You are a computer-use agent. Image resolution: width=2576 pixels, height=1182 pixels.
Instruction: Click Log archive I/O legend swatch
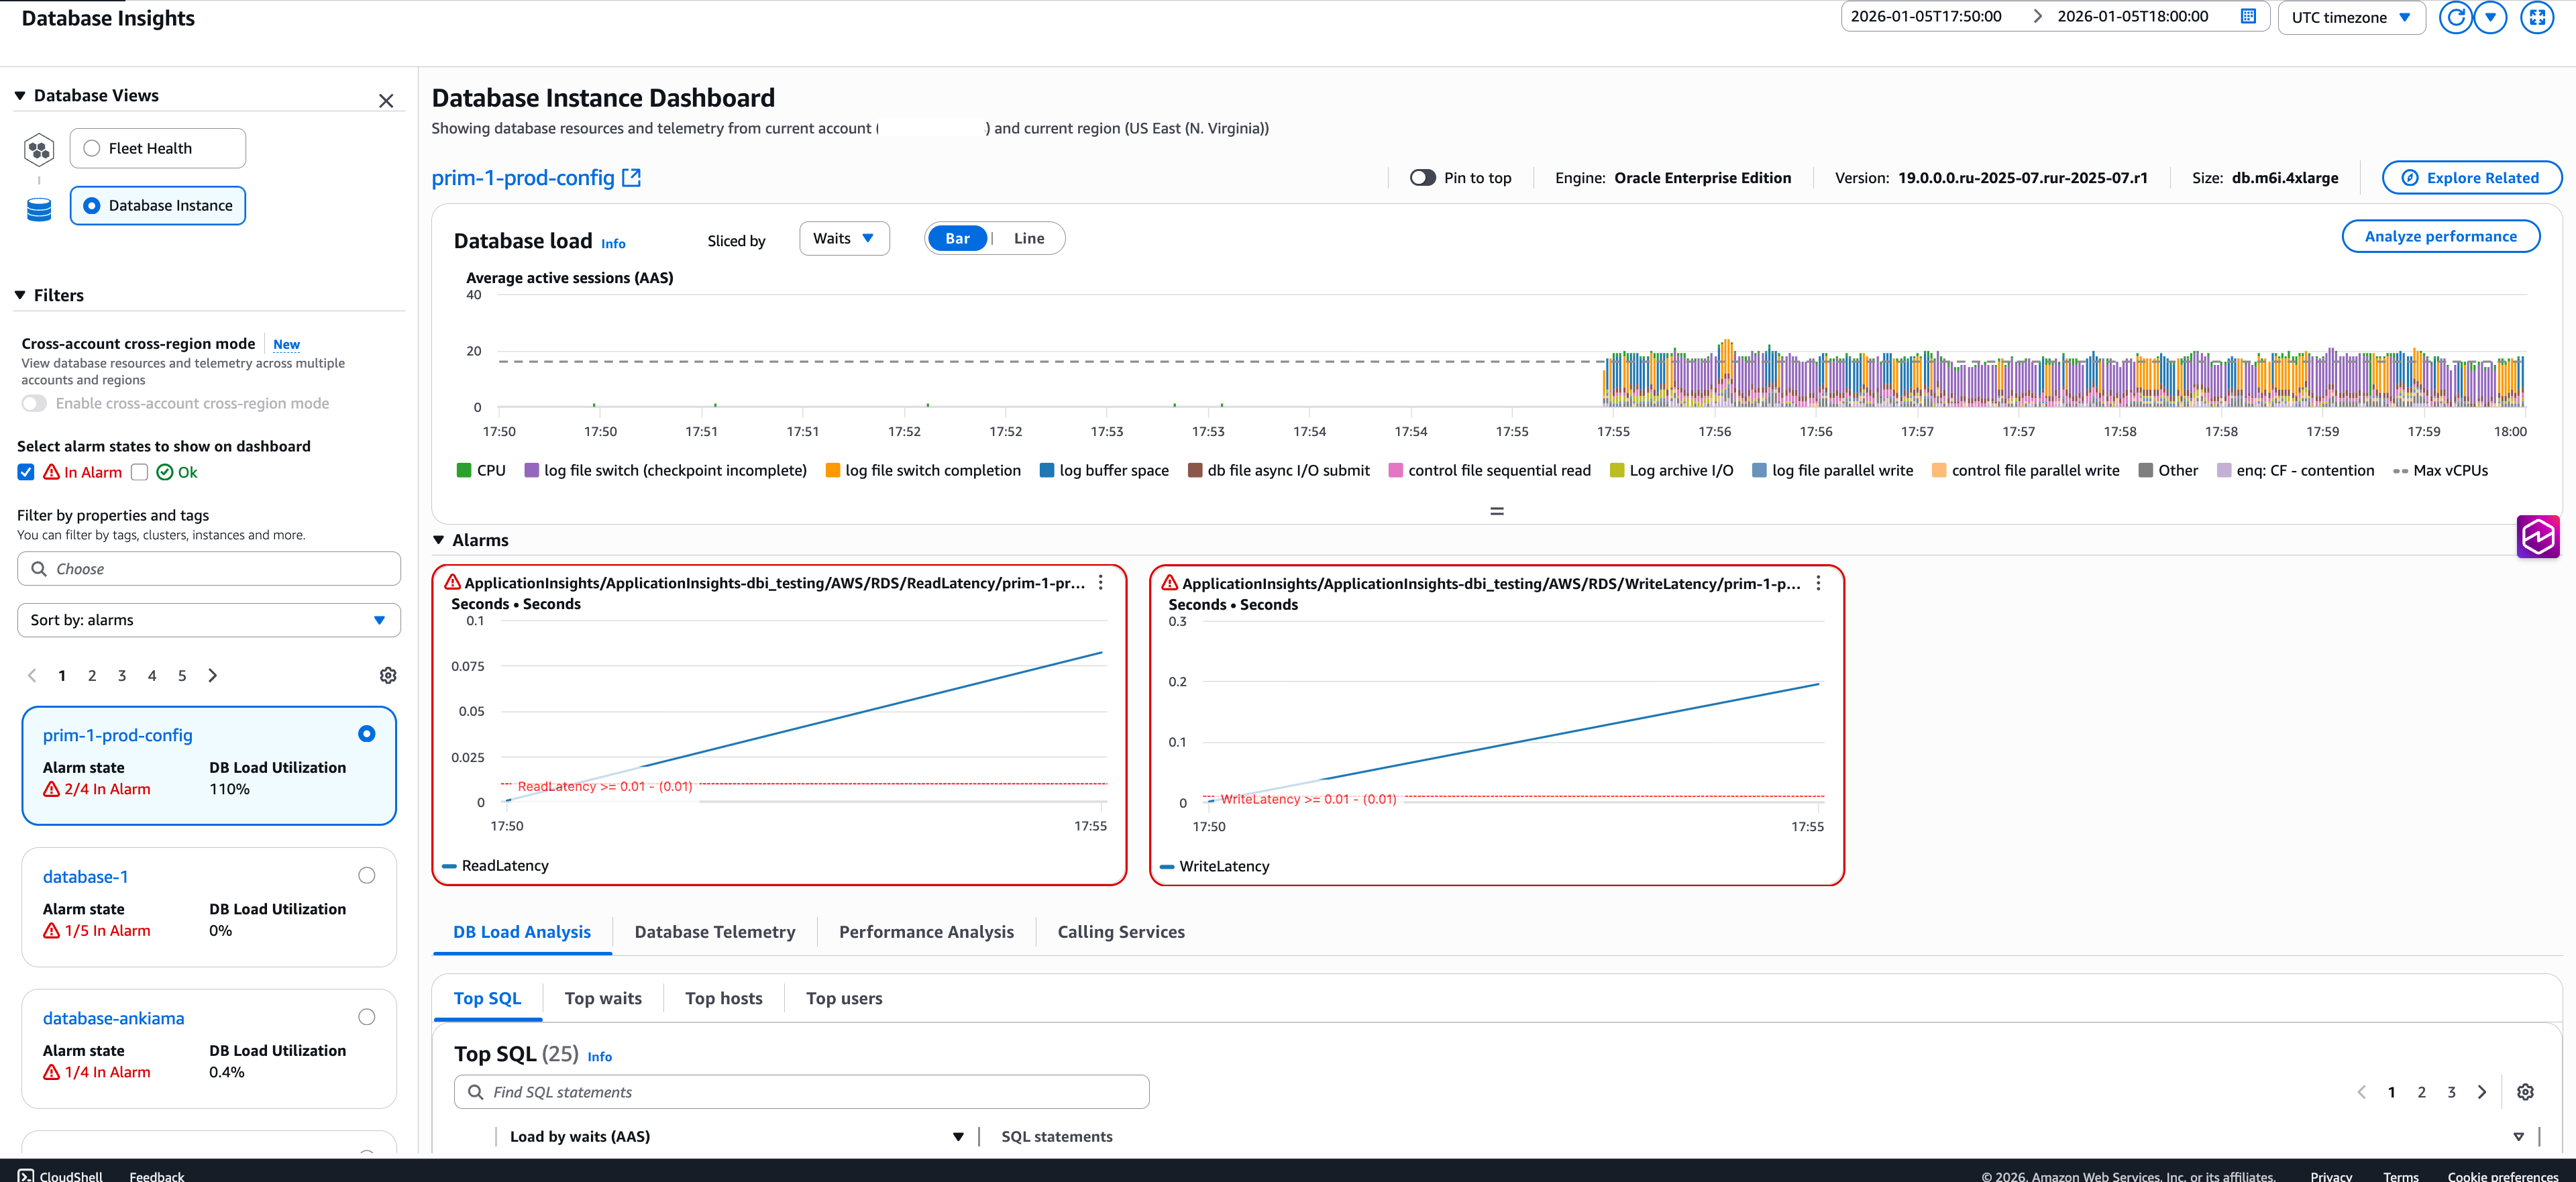tap(1616, 470)
